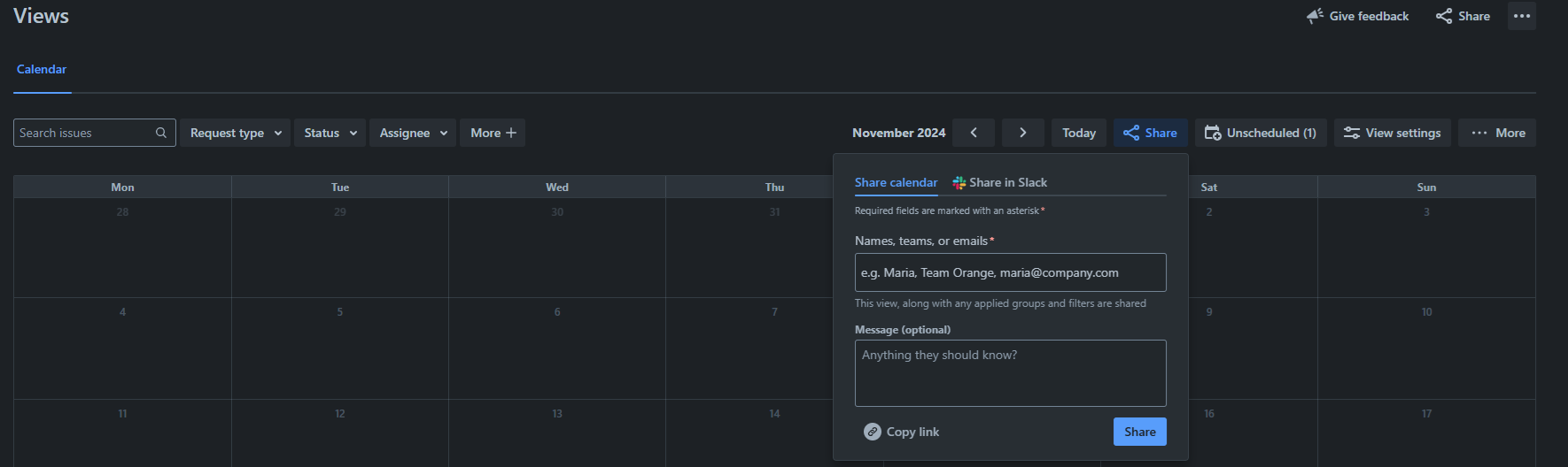Click day 5 Tuesday cell

click(340, 348)
